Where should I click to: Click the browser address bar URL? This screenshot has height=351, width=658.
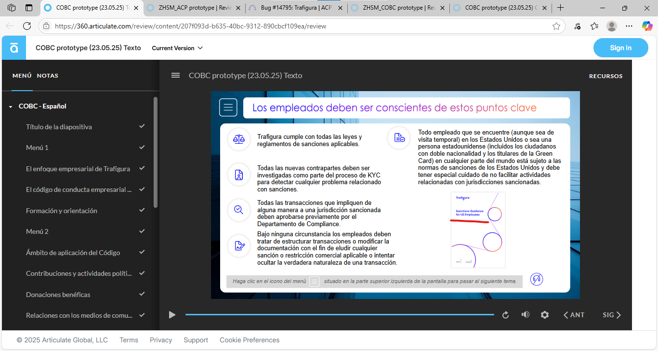(x=190, y=26)
